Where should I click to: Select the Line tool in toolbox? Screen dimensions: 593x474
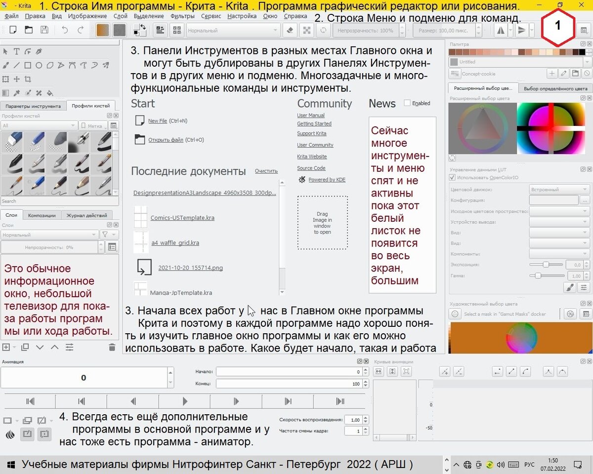click(x=16, y=65)
